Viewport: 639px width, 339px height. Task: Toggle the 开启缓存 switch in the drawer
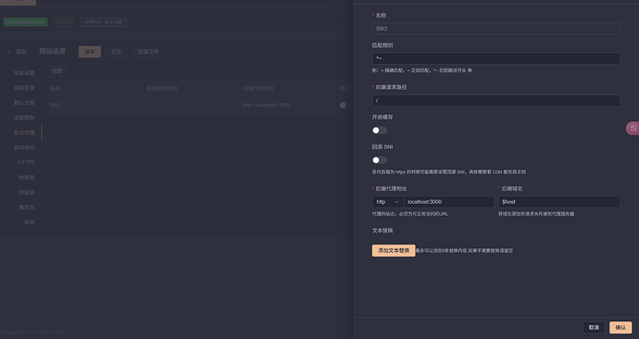click(380, 131)
